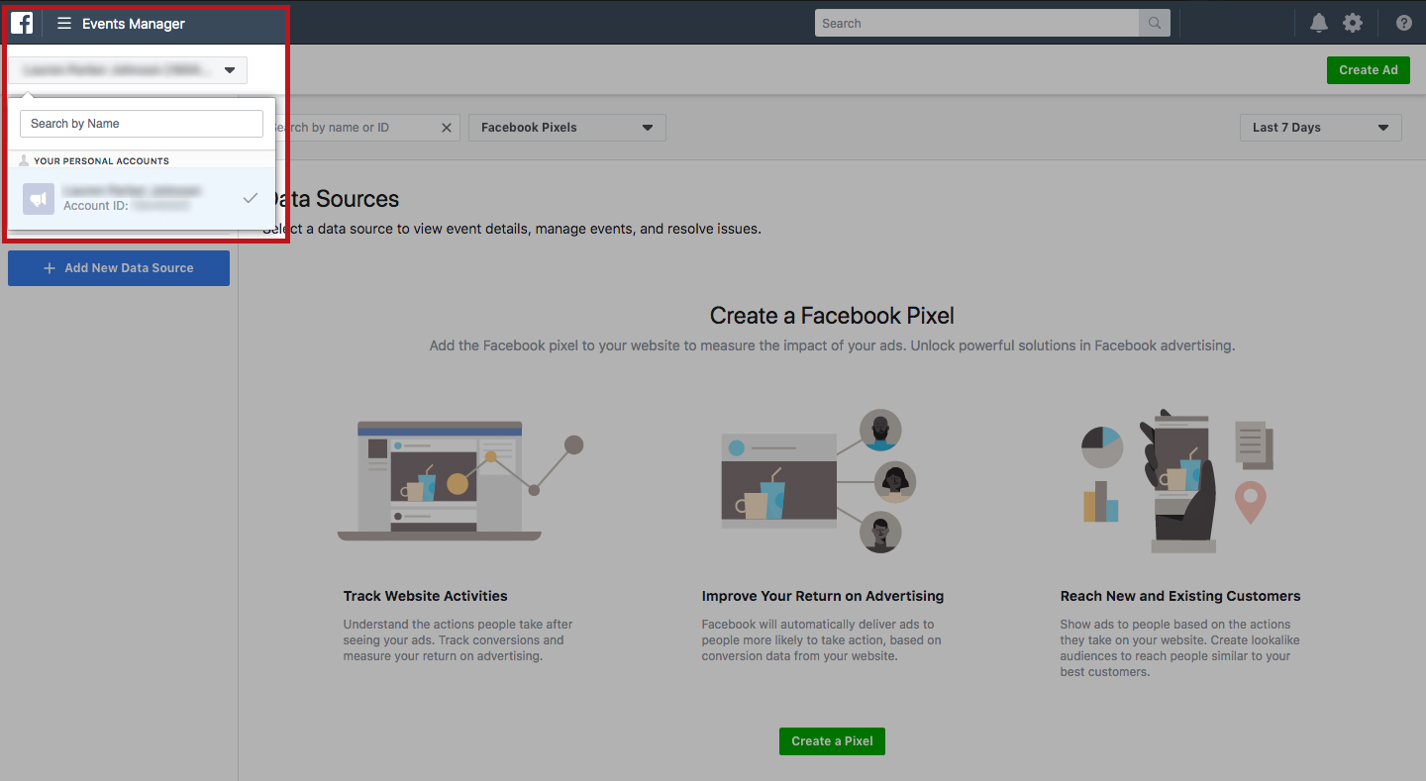Click the hand holding phone illustration

pyautogui.click(x=1177, y=481)
